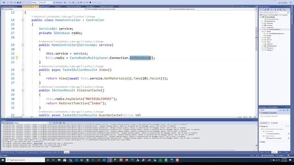294x165 pixels.
Task: Click the Save All icon in the toolbar
Action: [x=20, y=3]
